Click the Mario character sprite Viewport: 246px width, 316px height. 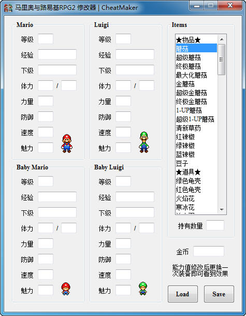(x=67, y=143)
